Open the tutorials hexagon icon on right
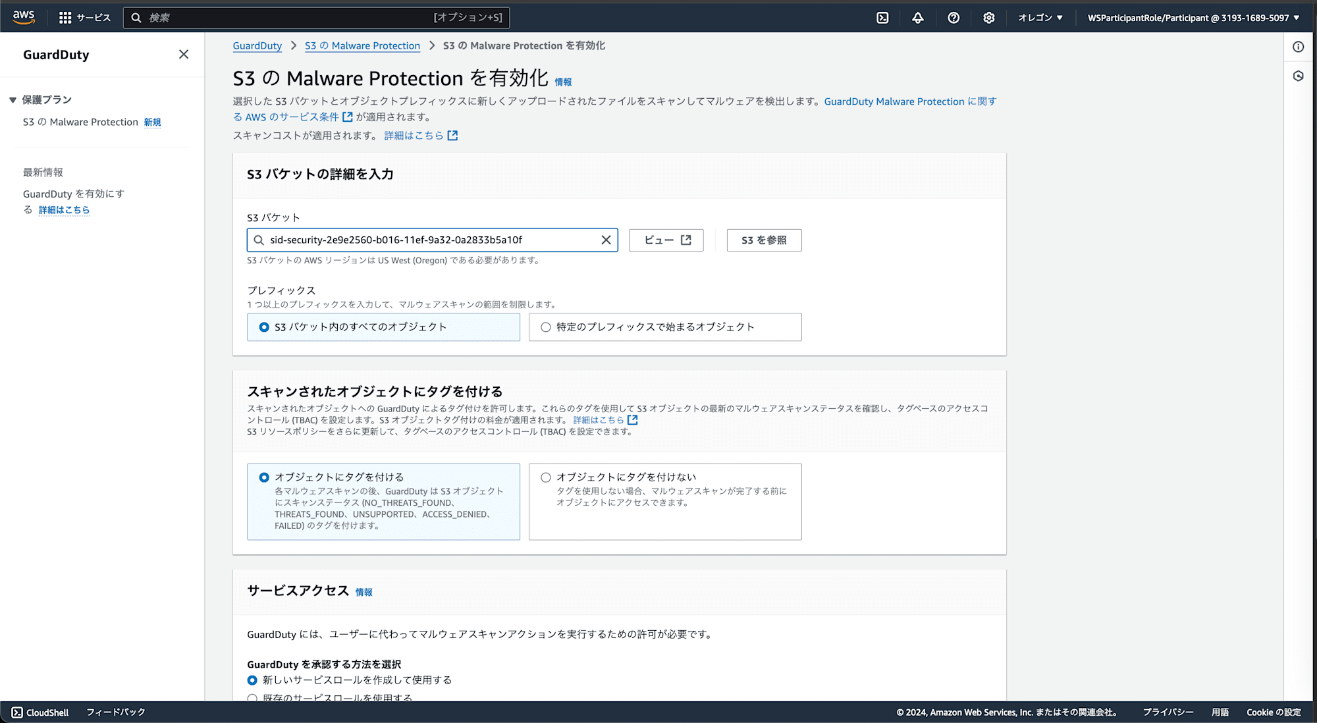 (x=1299, y=76)
